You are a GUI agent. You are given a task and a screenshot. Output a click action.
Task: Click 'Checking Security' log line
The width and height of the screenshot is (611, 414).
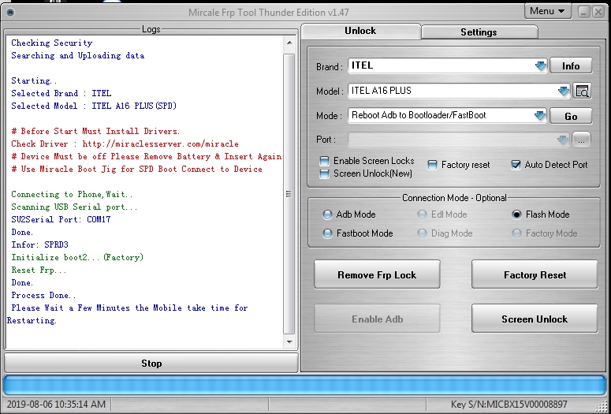tap(52, 43)
